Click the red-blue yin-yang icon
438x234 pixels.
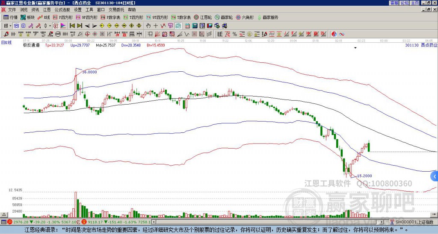(334, 34)
